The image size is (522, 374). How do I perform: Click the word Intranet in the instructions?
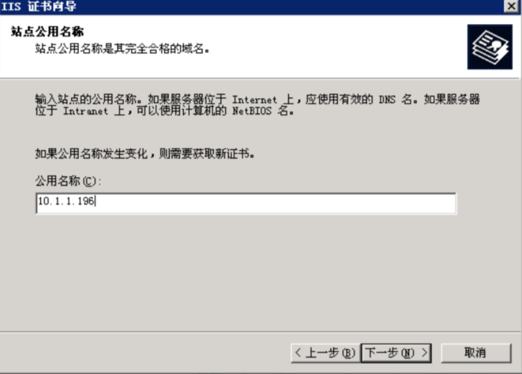[x=85, y=111]
